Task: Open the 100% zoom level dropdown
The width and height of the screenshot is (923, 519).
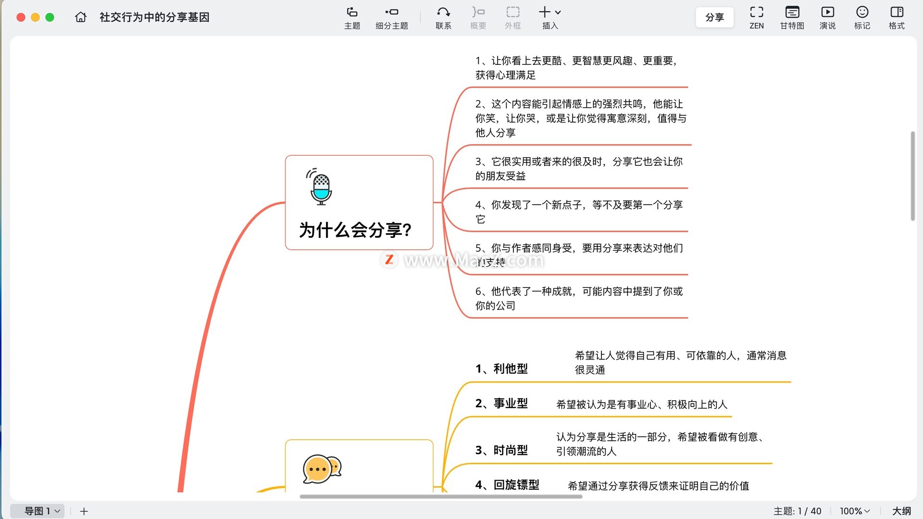Action: click(x=854, y=511)
